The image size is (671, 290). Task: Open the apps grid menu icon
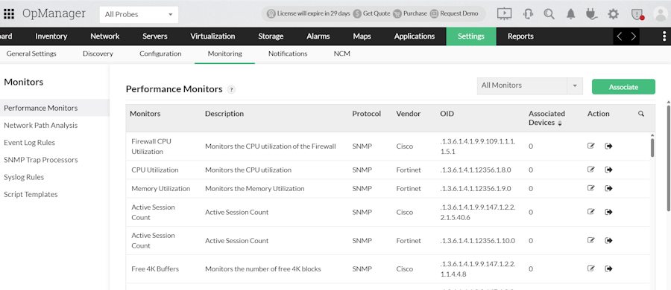pos(9,13)
